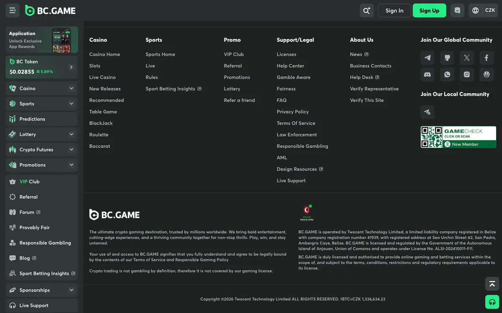Open the Design Resources footer link

point(300,169)
